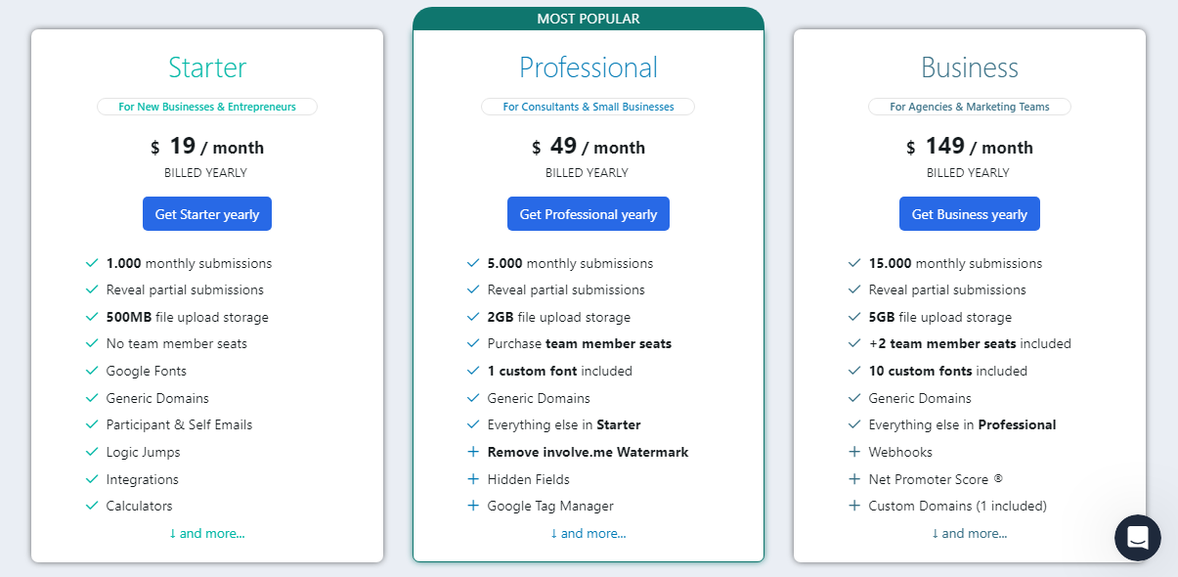Select 'For New Businesses & Entrepreneurs' tag
The width and height of the screenshot is (1178, 577).
pos(207,107)
